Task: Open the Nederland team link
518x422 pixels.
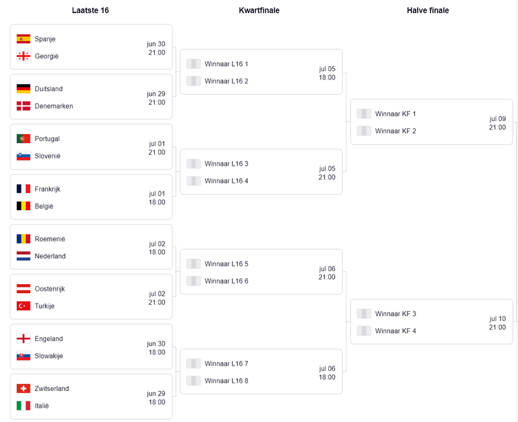Action: (50, 256)
